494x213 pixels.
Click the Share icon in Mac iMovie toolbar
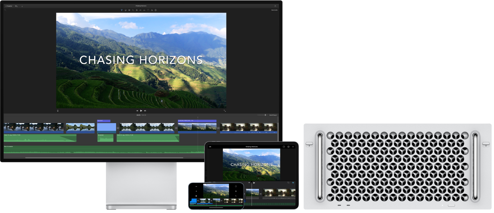click(275, 6)
